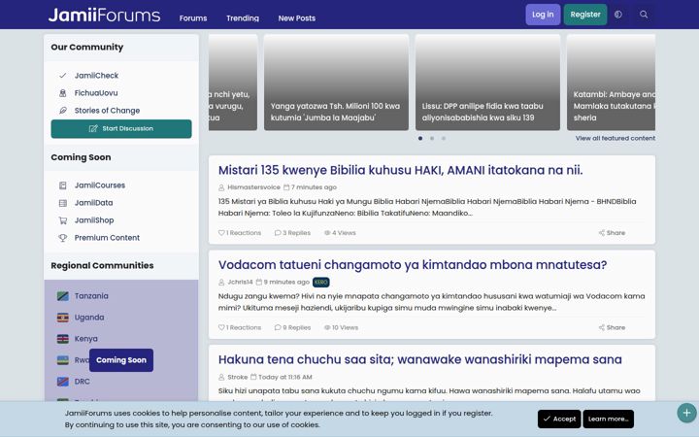Viewport: 699px width, 437px height.
Task: Click the Kenya flag icon
Action: pyautogui.click(x=63, y=339)
